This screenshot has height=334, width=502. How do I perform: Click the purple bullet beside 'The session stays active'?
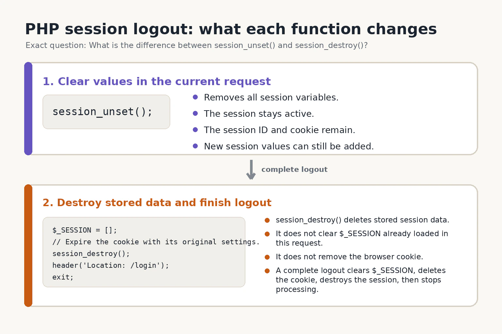click(x=195, y=113)
